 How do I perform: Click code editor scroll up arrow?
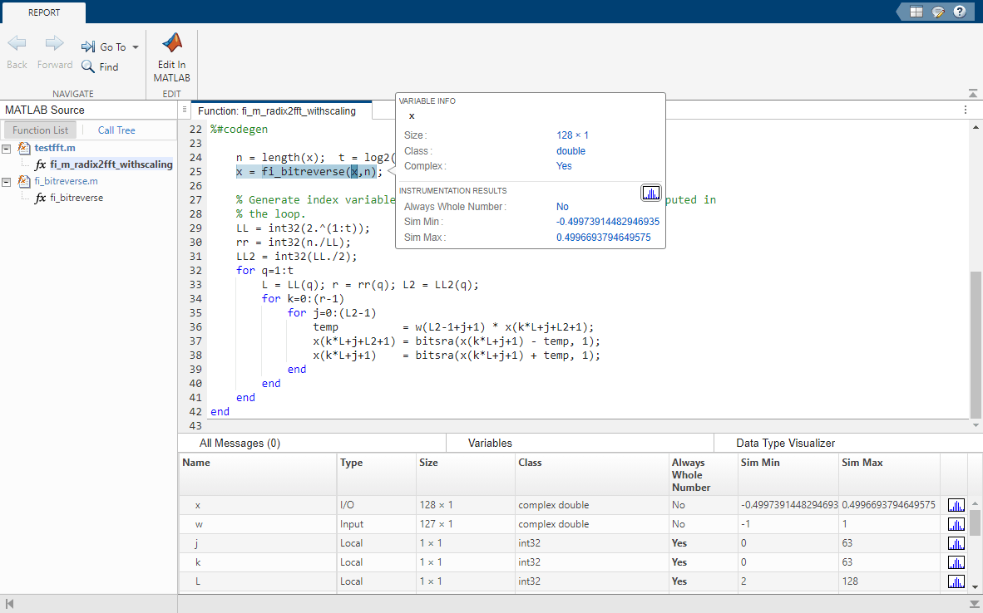pos(976,127)
